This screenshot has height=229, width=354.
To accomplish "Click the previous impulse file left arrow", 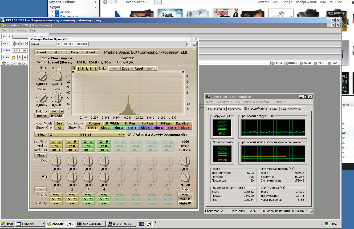I will pos(120,135).
